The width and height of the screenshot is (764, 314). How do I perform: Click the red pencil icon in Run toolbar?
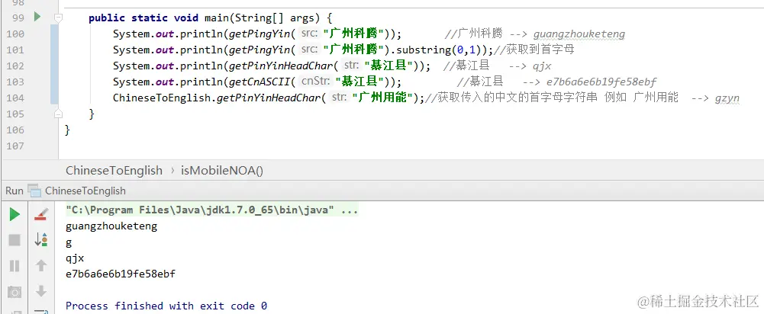point(41,214)
